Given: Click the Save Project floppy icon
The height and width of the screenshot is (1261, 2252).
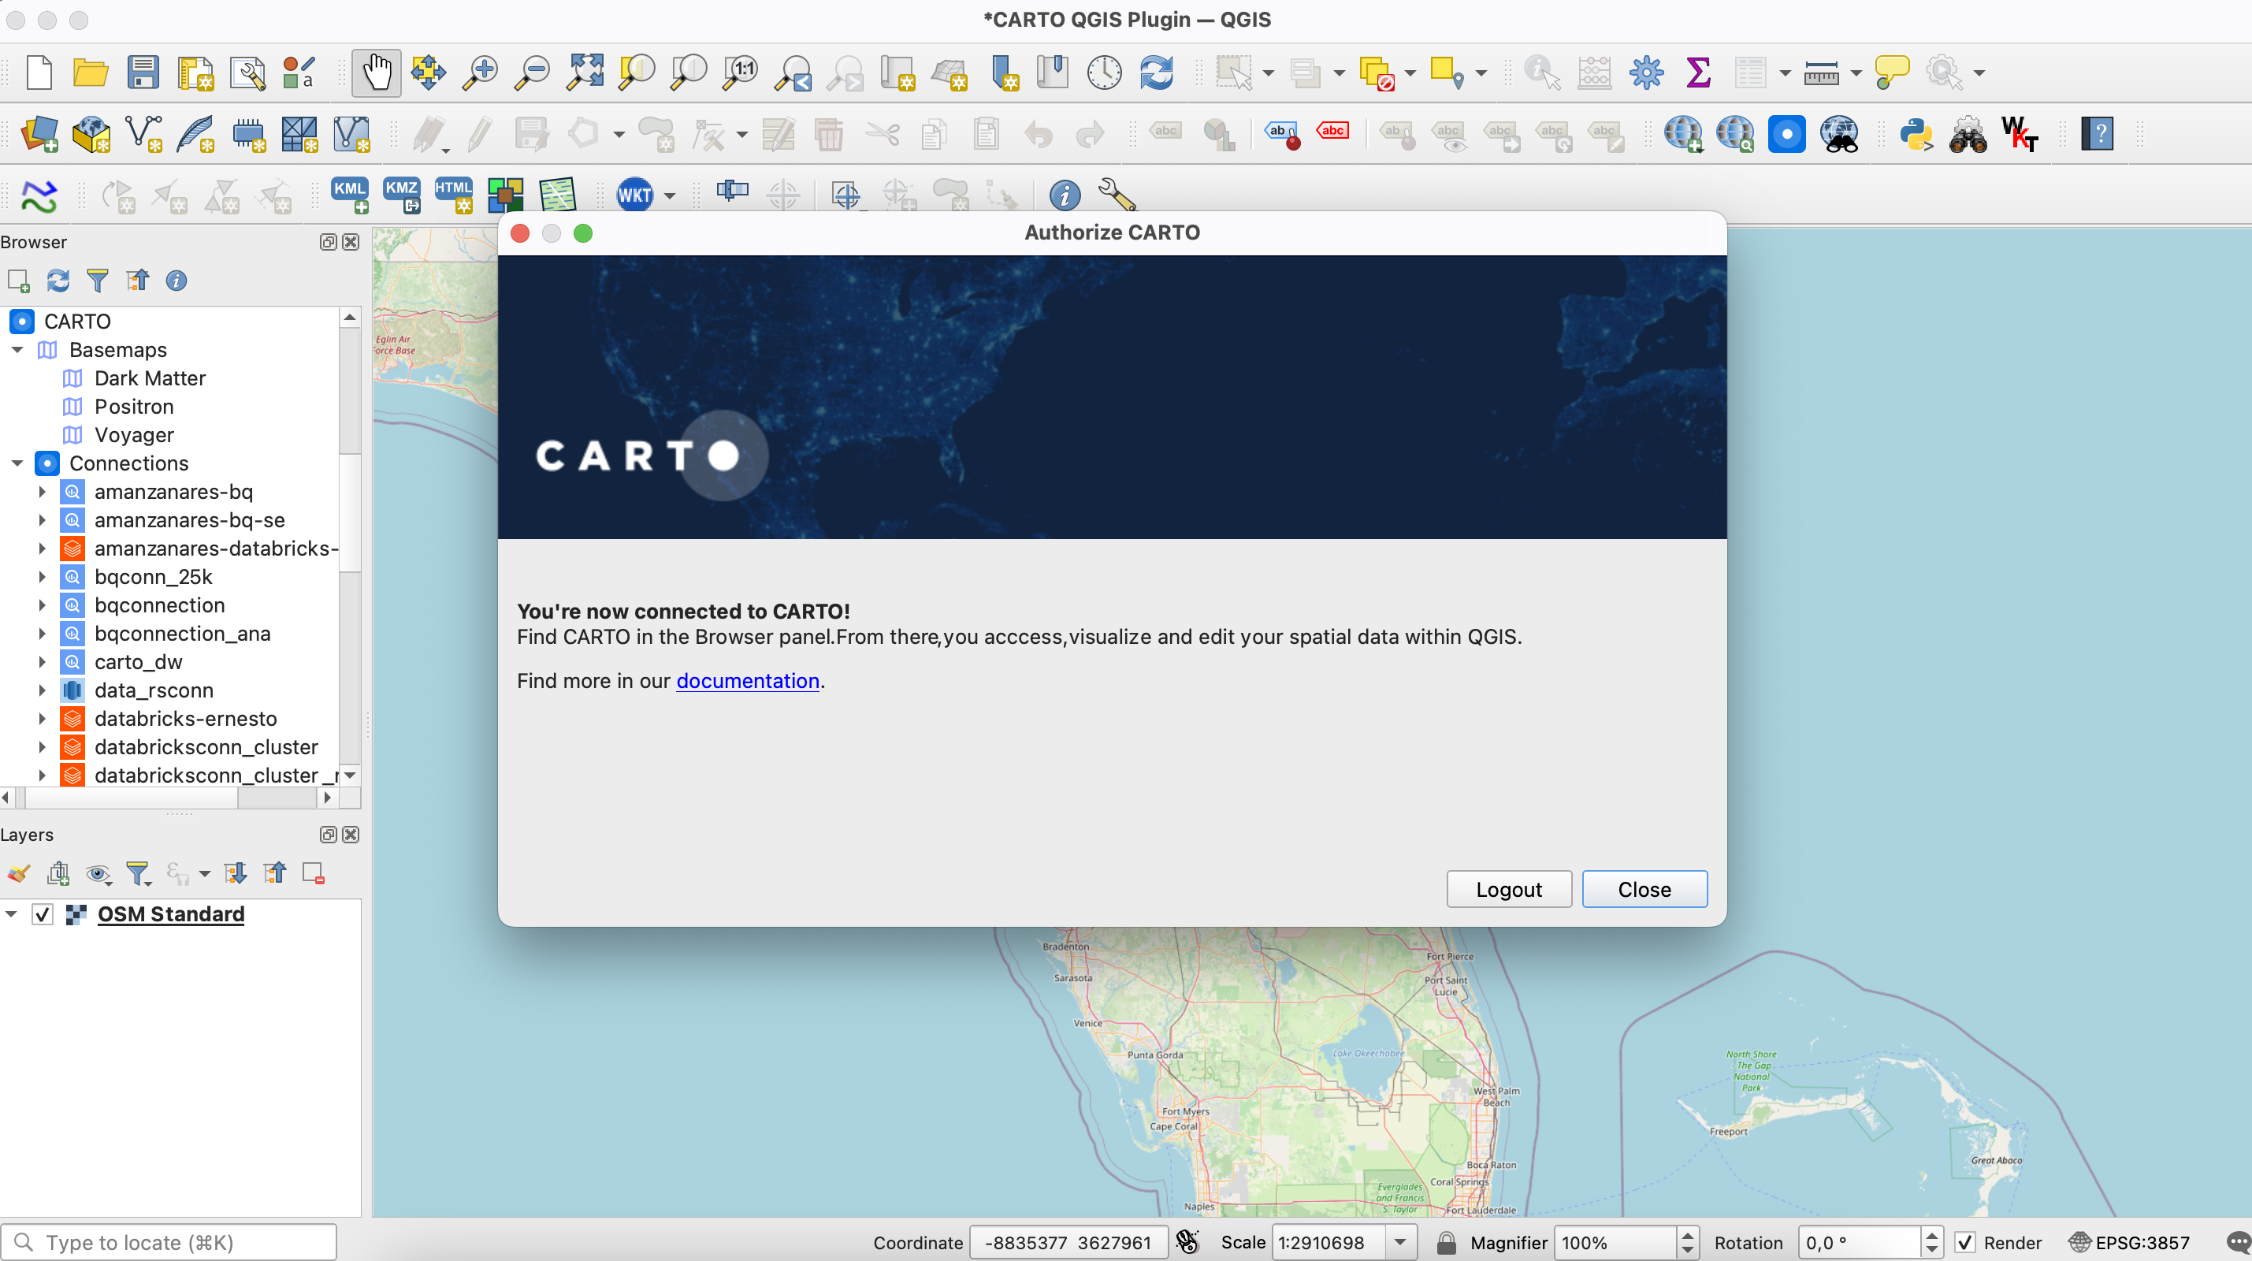Looking at the screenshot, I should (143, 73).
